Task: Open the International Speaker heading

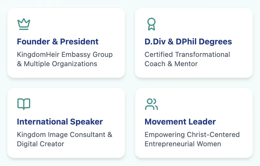Action: (x=60, y=122)
